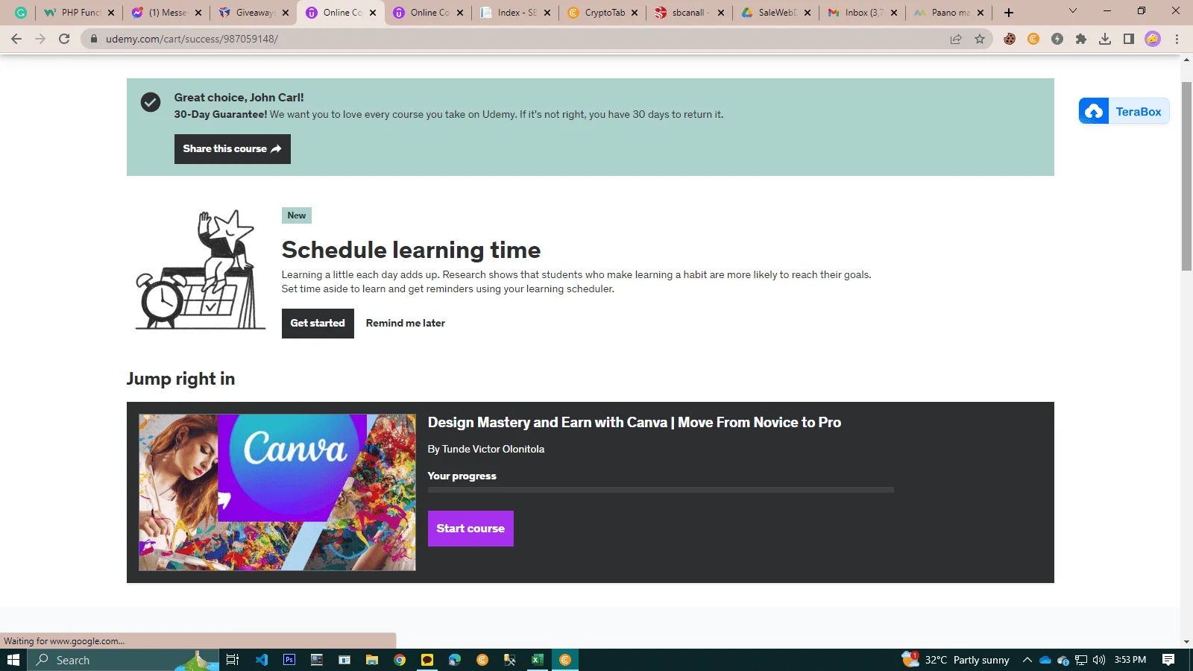Click the address bar URL
This screenshot has width=1193, height=671.
pyautogui.click(x=192, y=39)
